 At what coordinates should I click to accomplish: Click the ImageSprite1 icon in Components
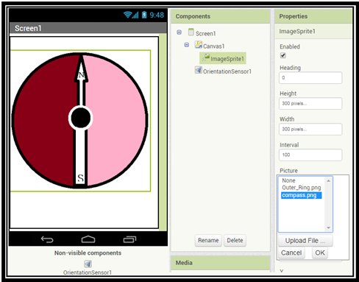coord(206,57)
